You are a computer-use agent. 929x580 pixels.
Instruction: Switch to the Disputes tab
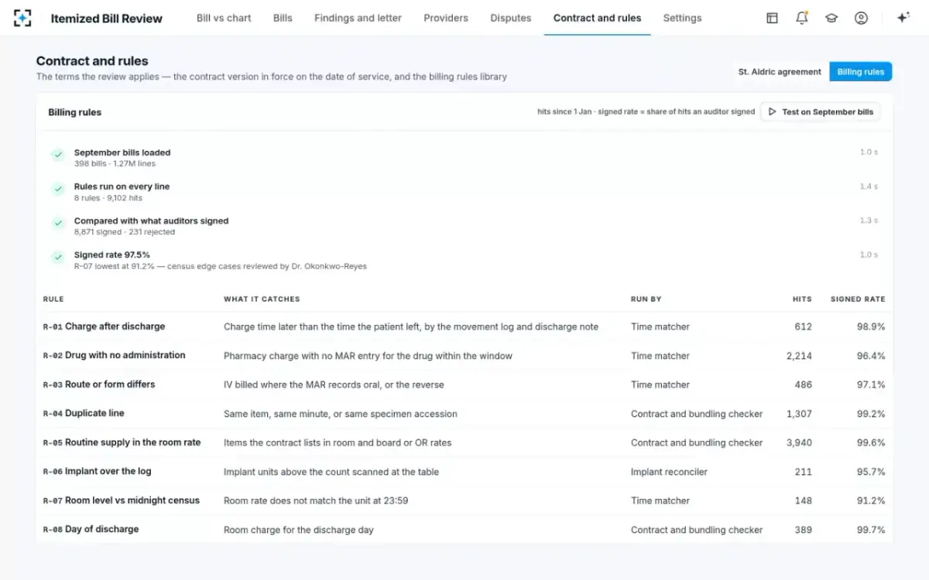coord(511,18)
